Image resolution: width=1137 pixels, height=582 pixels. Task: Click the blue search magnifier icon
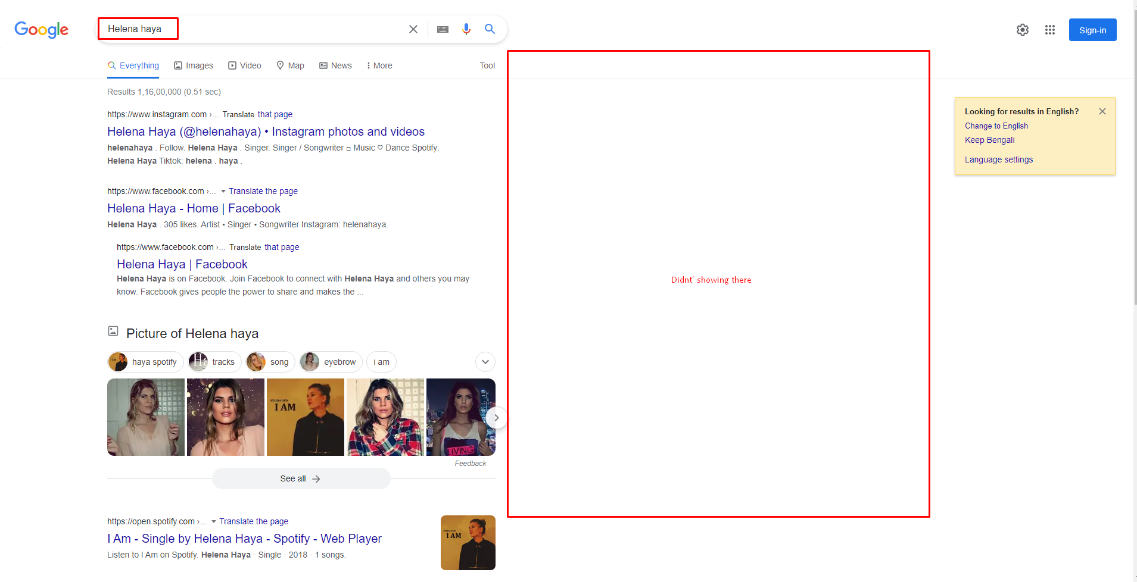490,29
